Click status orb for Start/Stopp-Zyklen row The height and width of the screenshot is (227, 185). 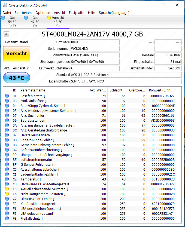click(7, 106)
